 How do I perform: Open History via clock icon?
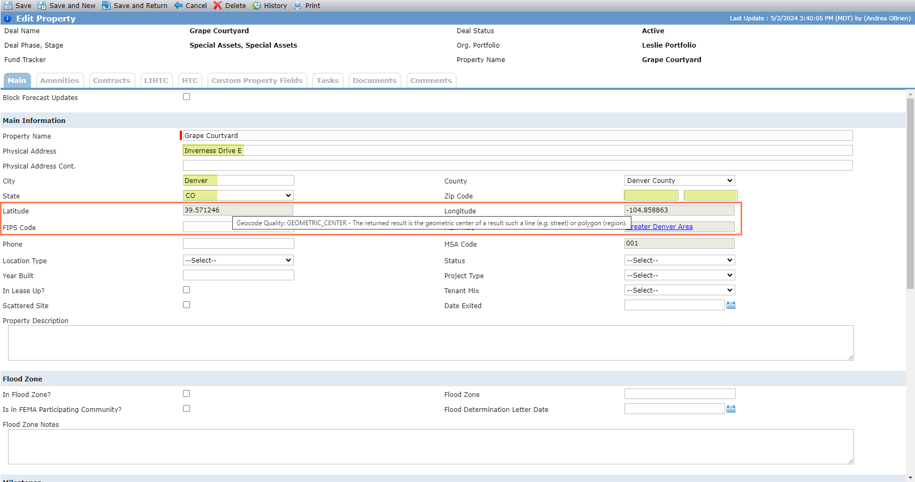point(257,5)
